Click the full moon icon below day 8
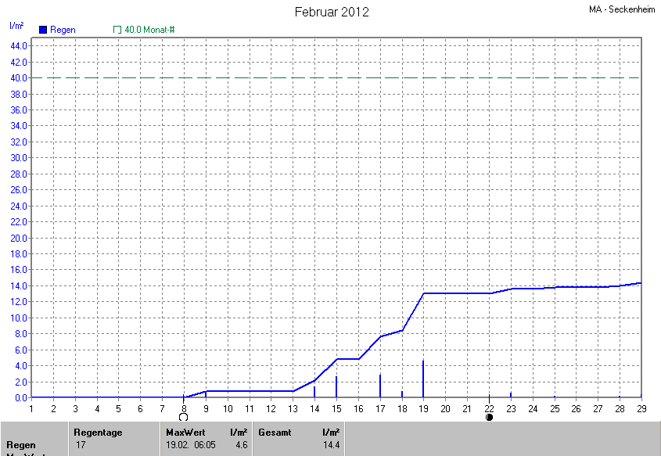The image size is (661, 456). pyautogui.click(x=184, y=417)
